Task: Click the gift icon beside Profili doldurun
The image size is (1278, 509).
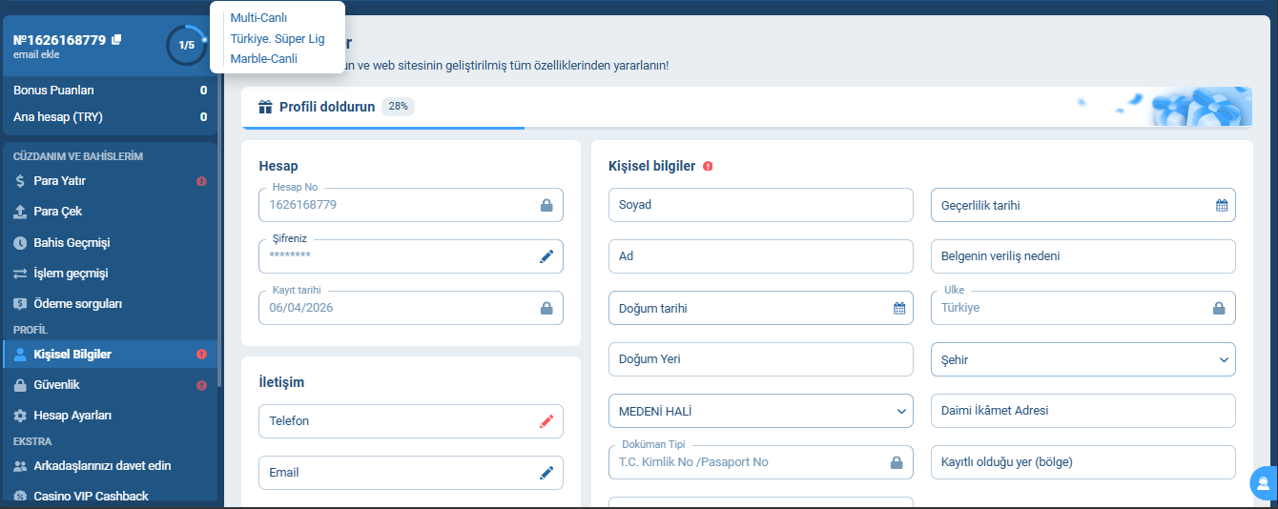Action: pyautogui.click(x=266, y=107)
